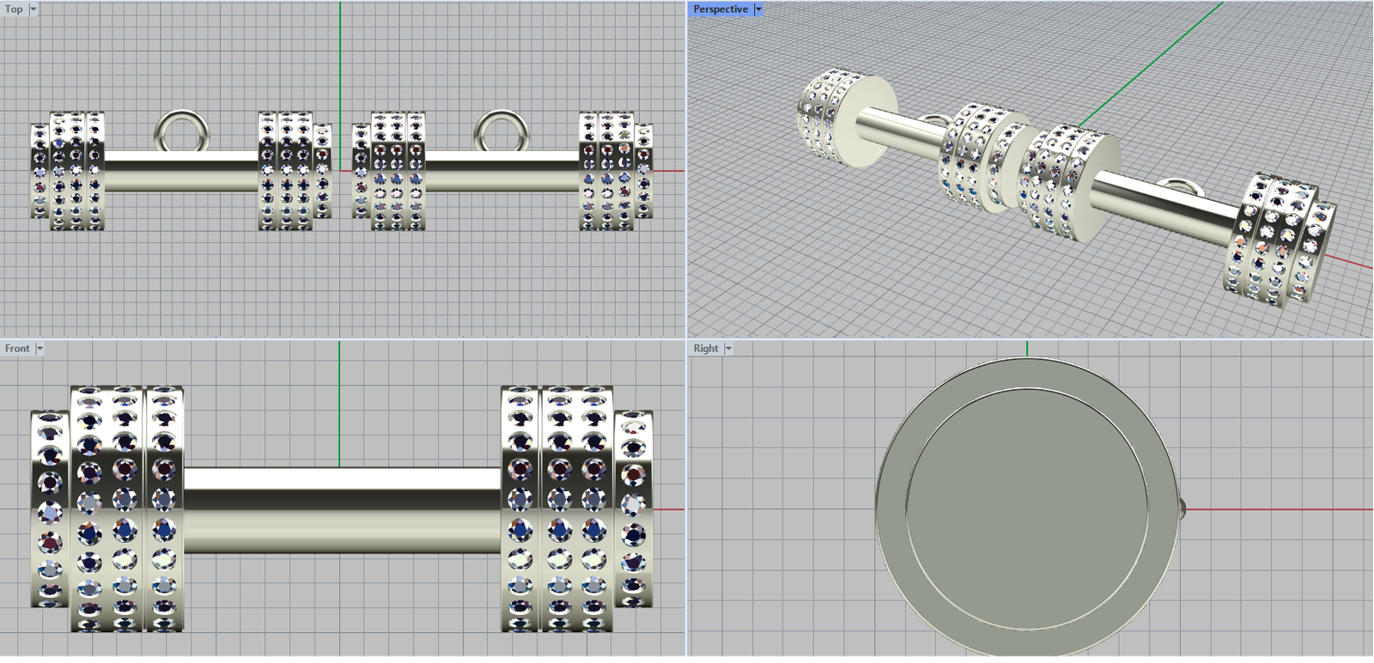
Task: Select the central bar in Front view
Action: (x=342, y=510)
